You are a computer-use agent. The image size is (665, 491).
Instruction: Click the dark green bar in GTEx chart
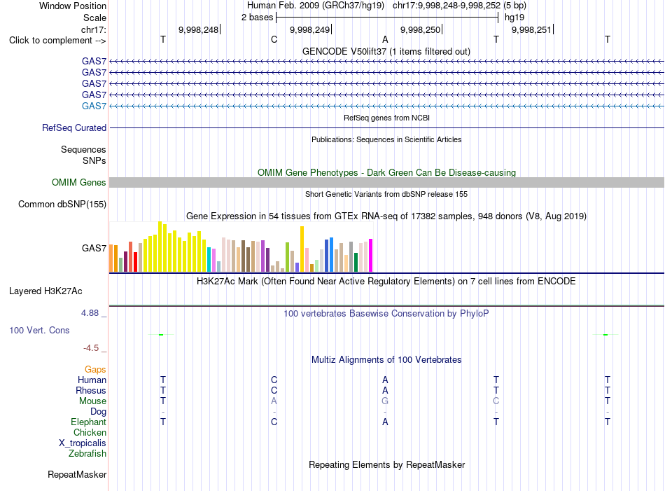pos(356,262)
